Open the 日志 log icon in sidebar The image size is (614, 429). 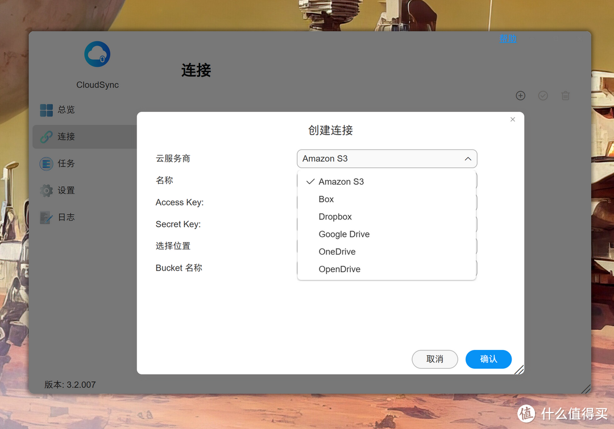46,218
